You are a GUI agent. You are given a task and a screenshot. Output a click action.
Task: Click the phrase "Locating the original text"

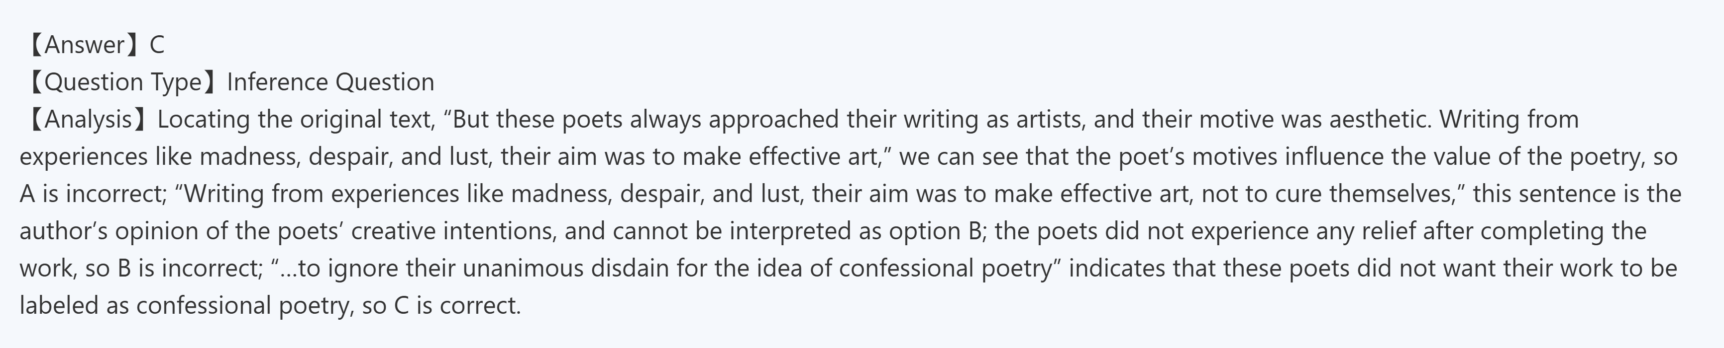(295, 120)
